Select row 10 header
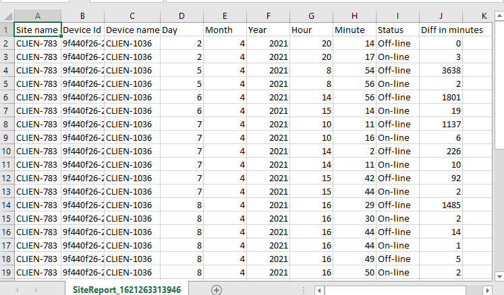Image resolution: width=504 pixels, height=295 pixels. tap(6, 151)
